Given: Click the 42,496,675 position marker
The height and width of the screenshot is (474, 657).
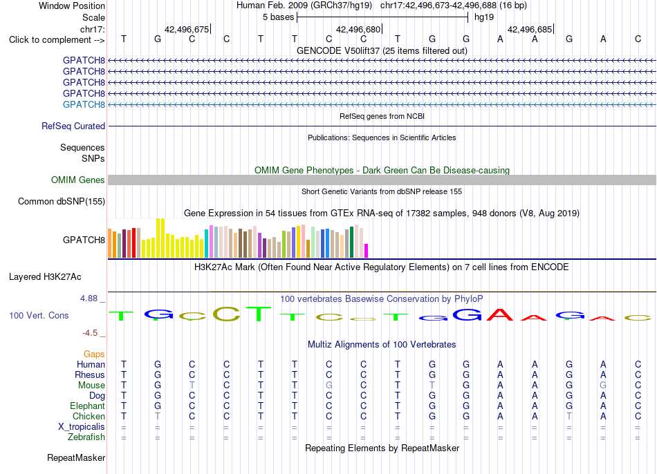Looking at the screenshot, I should 187,29.
